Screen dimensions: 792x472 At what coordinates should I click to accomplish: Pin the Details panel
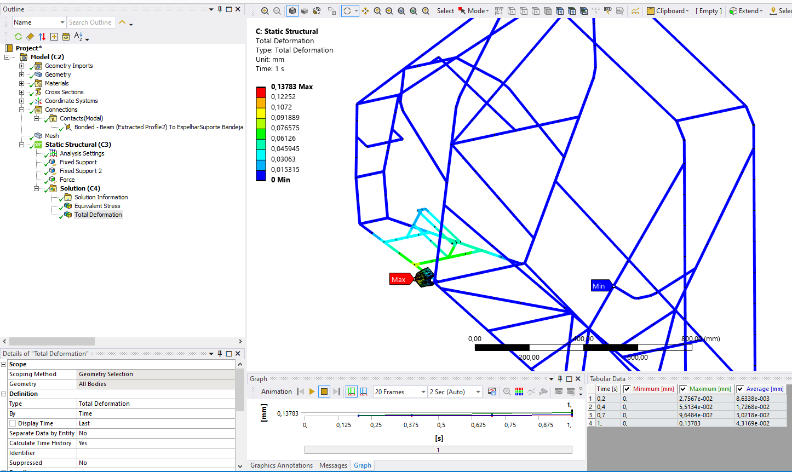[220, 354]
